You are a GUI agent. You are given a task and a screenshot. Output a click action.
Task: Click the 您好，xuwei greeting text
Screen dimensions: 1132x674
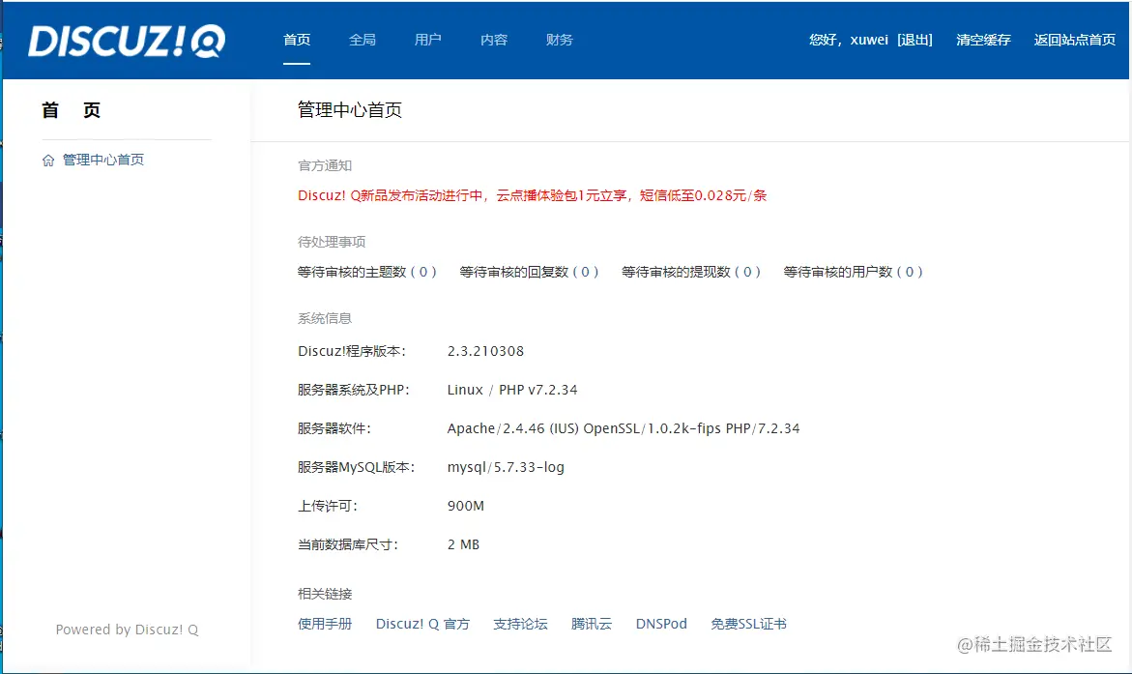click(x=849, y=40)
